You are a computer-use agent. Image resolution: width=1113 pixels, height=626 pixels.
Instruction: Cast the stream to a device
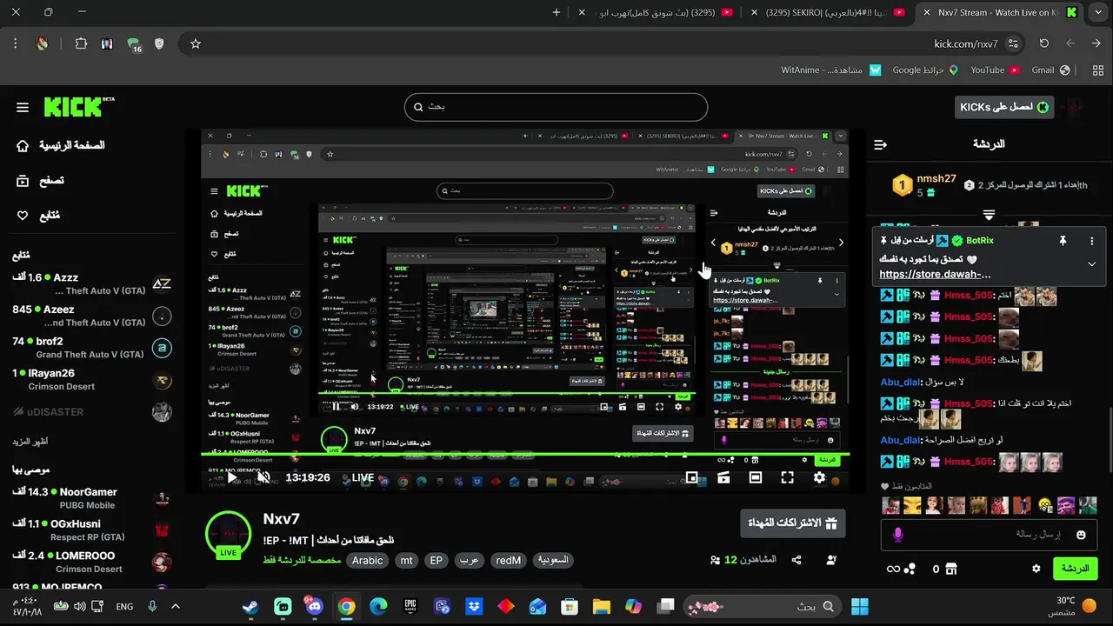723,477
